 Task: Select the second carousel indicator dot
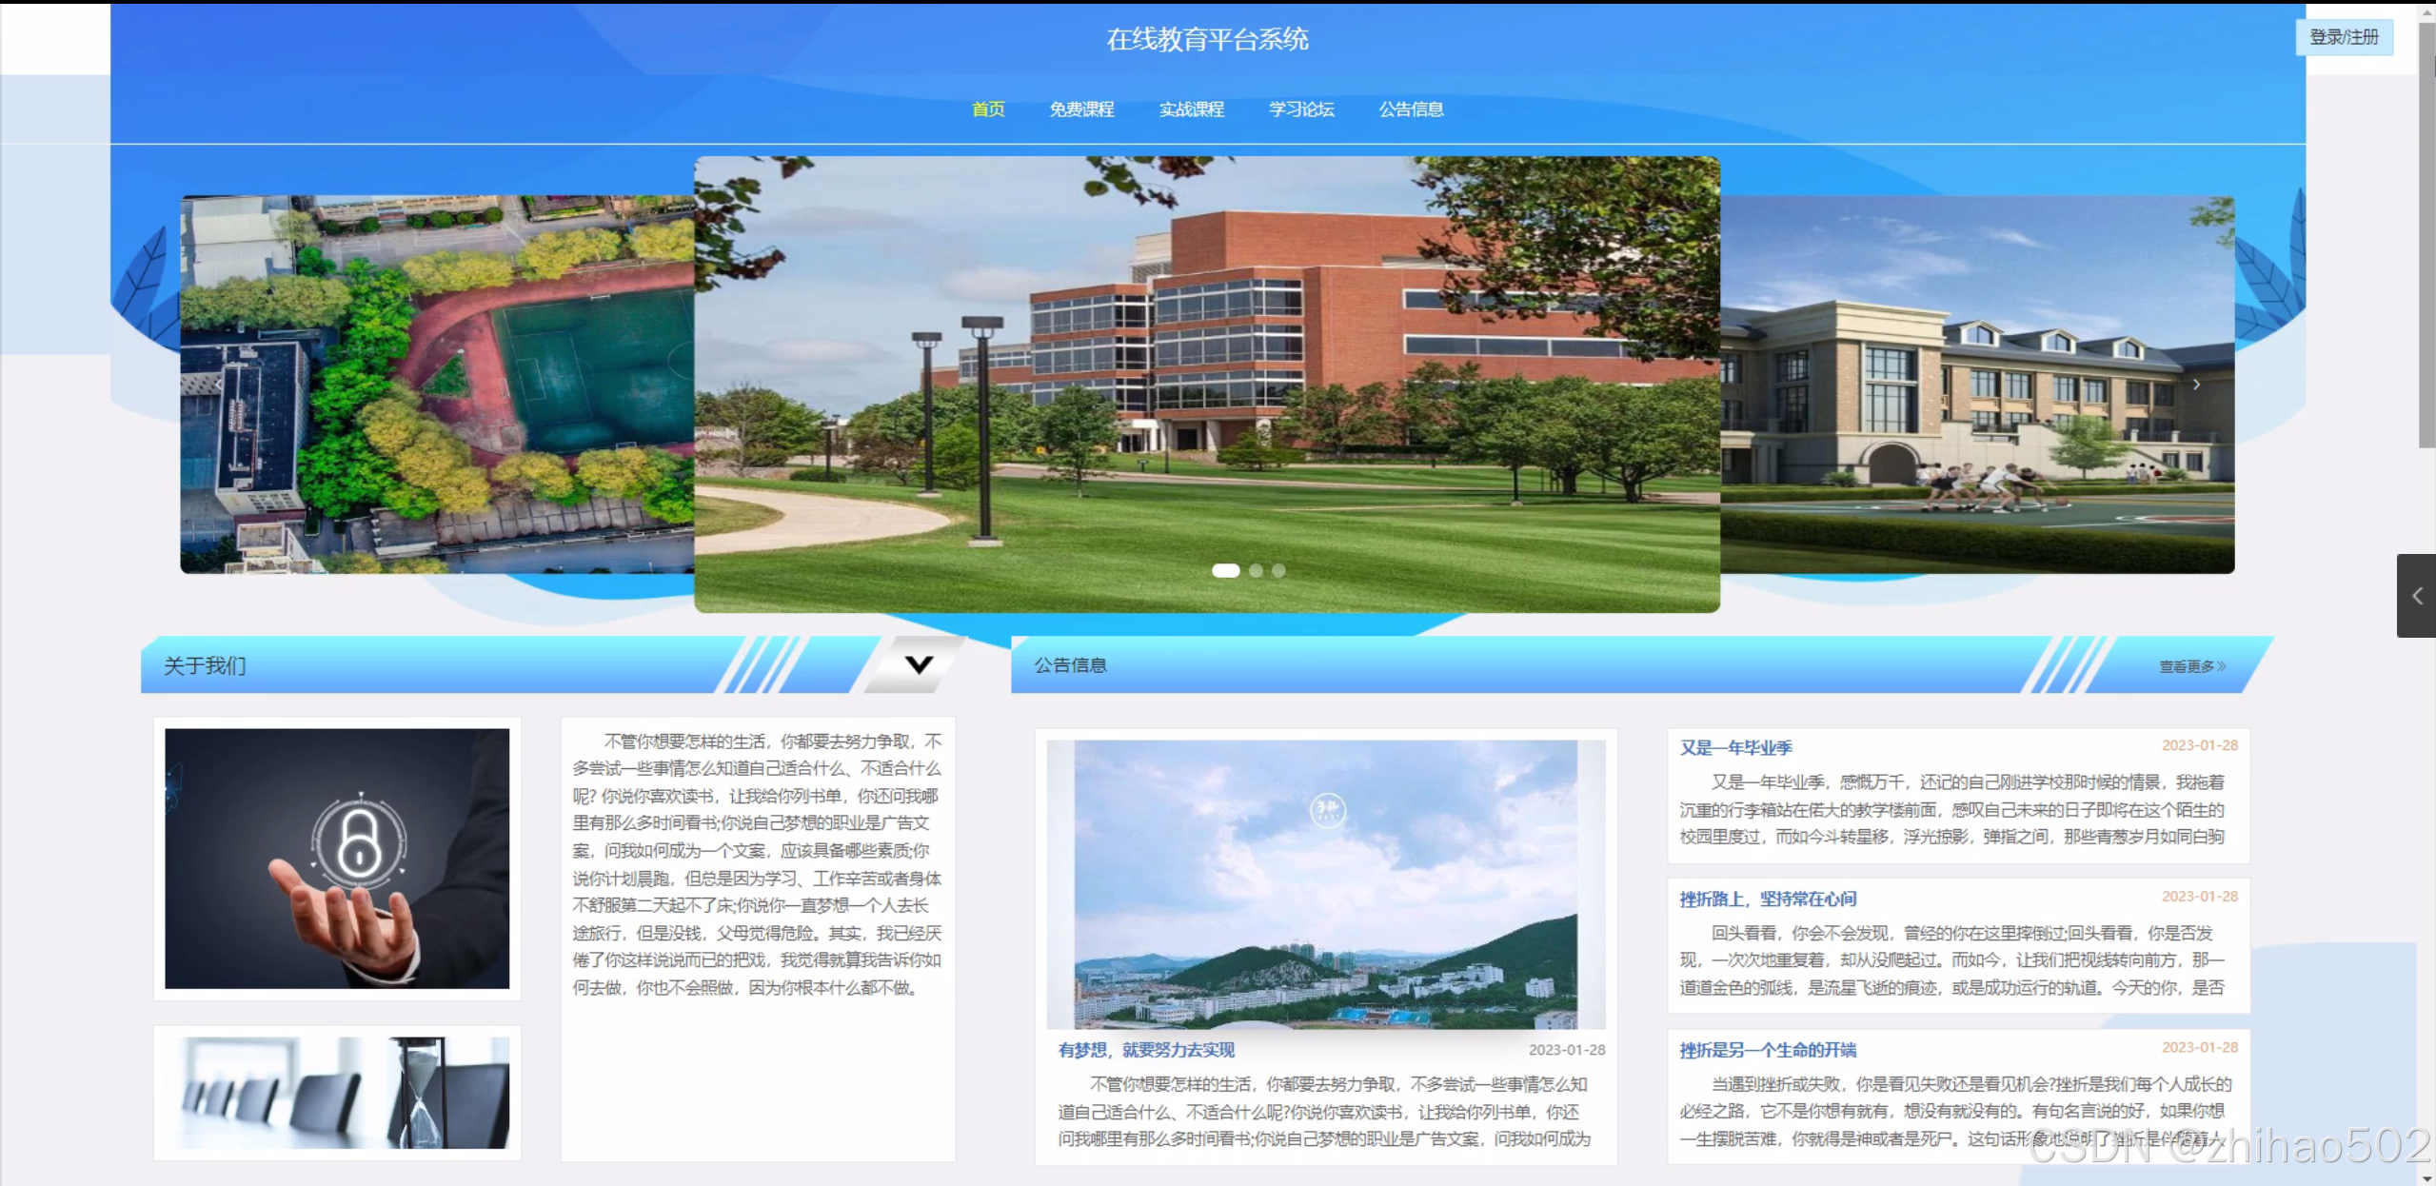(1256, 571)
